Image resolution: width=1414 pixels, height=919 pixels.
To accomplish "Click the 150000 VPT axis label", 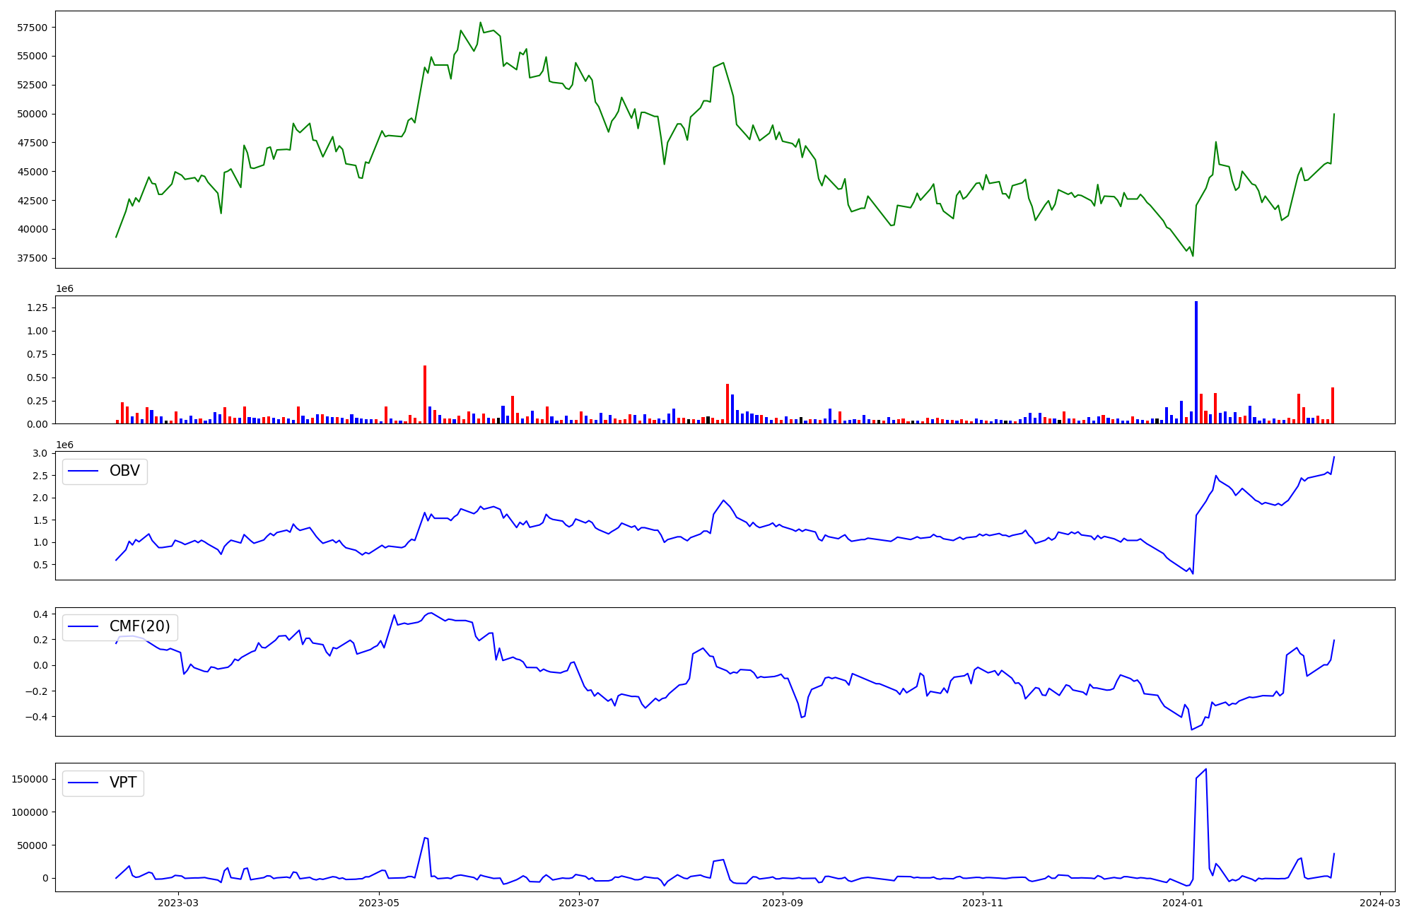I will click(30, 779).
